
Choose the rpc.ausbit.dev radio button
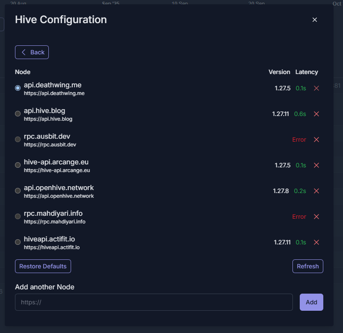18,140
